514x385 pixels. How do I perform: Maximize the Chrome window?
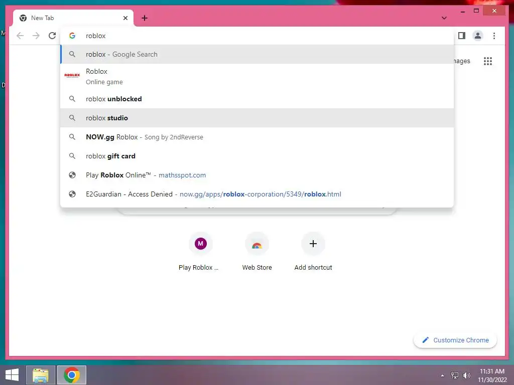tap(476, 11)
